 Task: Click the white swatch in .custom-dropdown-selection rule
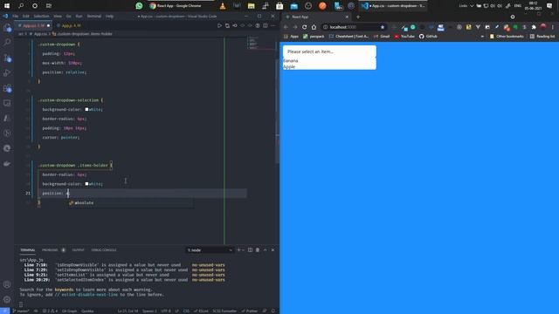pos(86,109)
